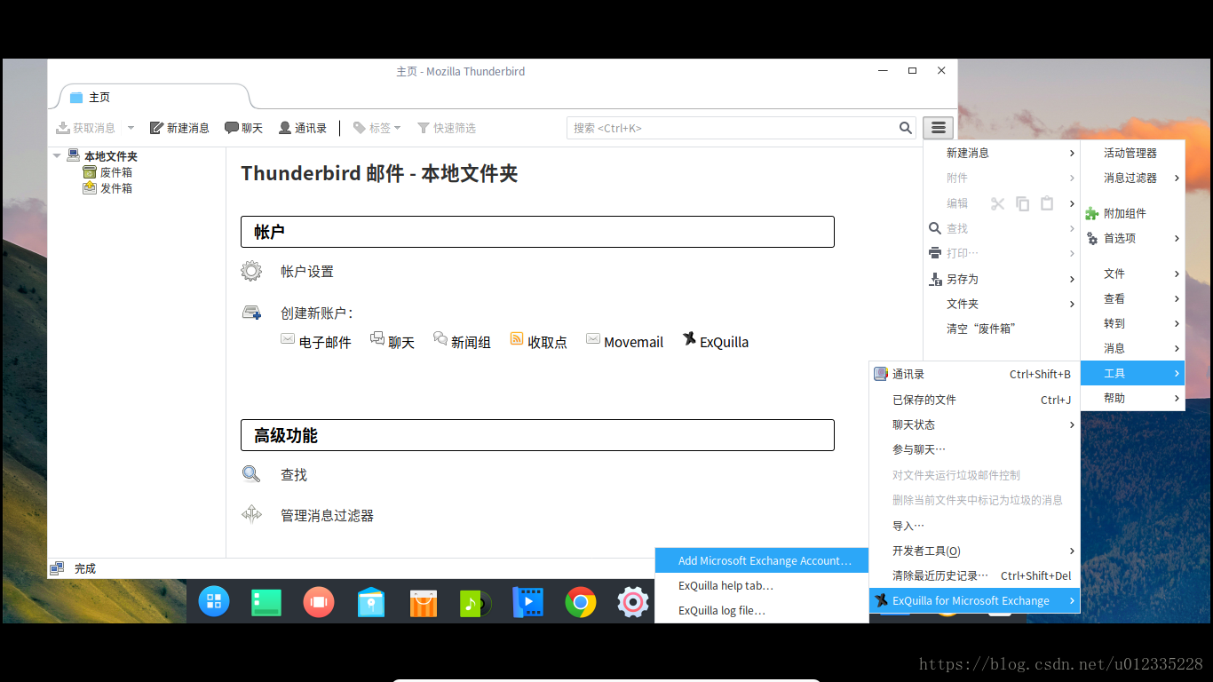
Task: Open 活动管理器 from menu
Action: click(1132, 153)
